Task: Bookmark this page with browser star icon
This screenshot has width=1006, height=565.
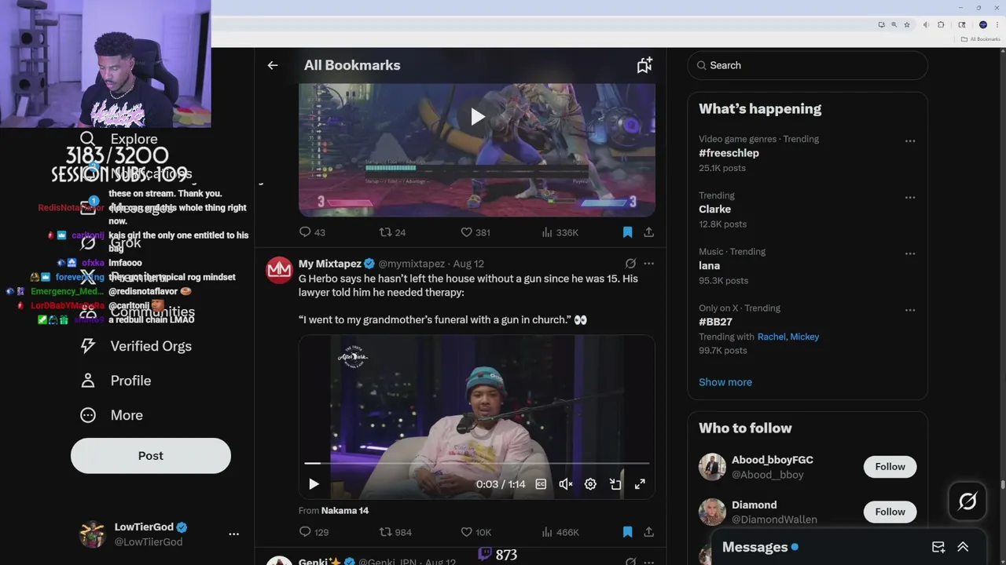Action: 906,25
